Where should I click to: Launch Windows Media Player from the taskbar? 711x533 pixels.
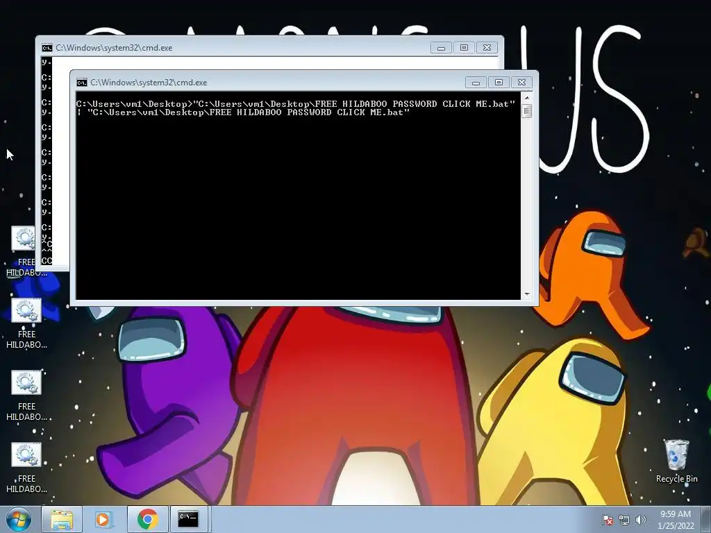103,519
